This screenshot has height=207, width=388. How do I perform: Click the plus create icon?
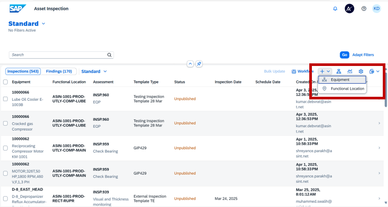(322, 72)
